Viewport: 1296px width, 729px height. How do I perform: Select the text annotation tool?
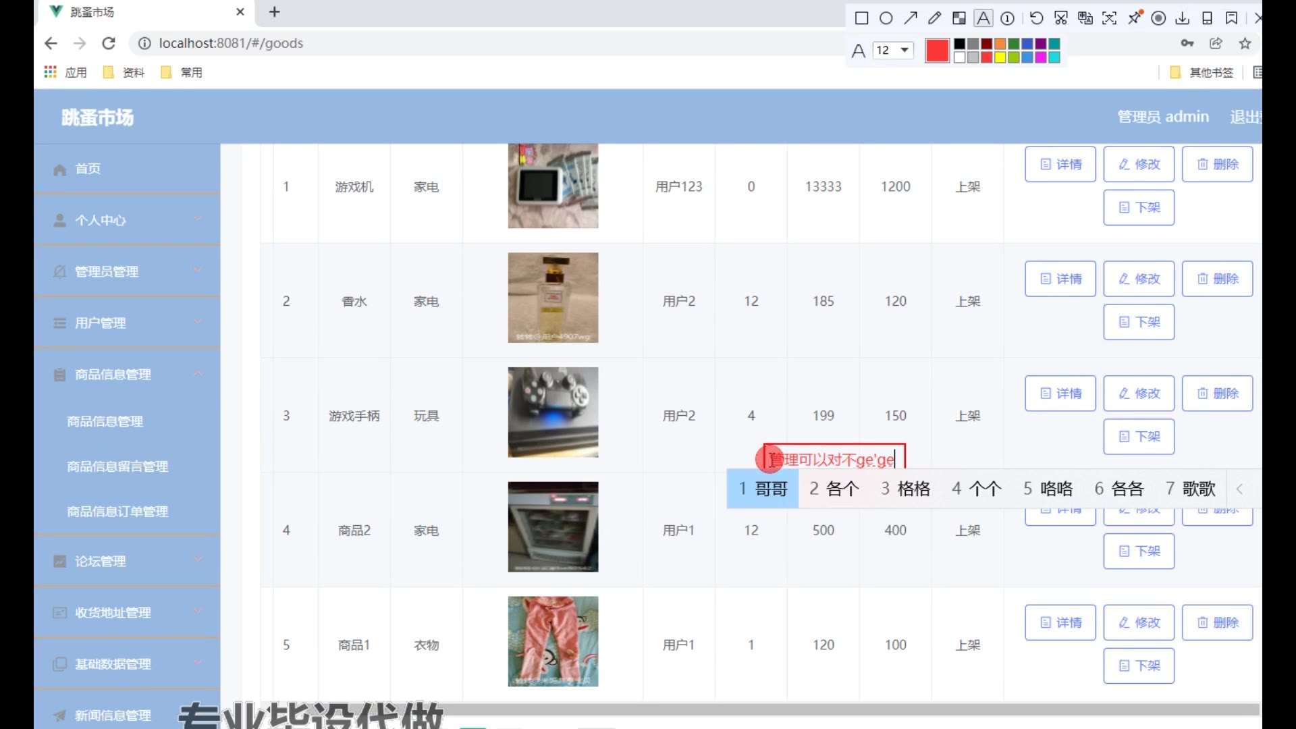[x=983, y=18]
